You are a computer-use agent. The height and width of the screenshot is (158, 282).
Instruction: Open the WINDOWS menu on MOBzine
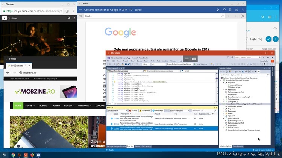pyautogui.click(x=85, y=106)
